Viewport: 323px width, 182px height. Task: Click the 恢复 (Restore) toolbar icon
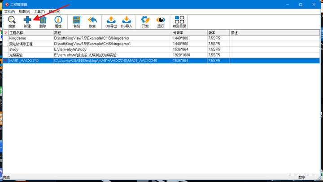[92, 21]
